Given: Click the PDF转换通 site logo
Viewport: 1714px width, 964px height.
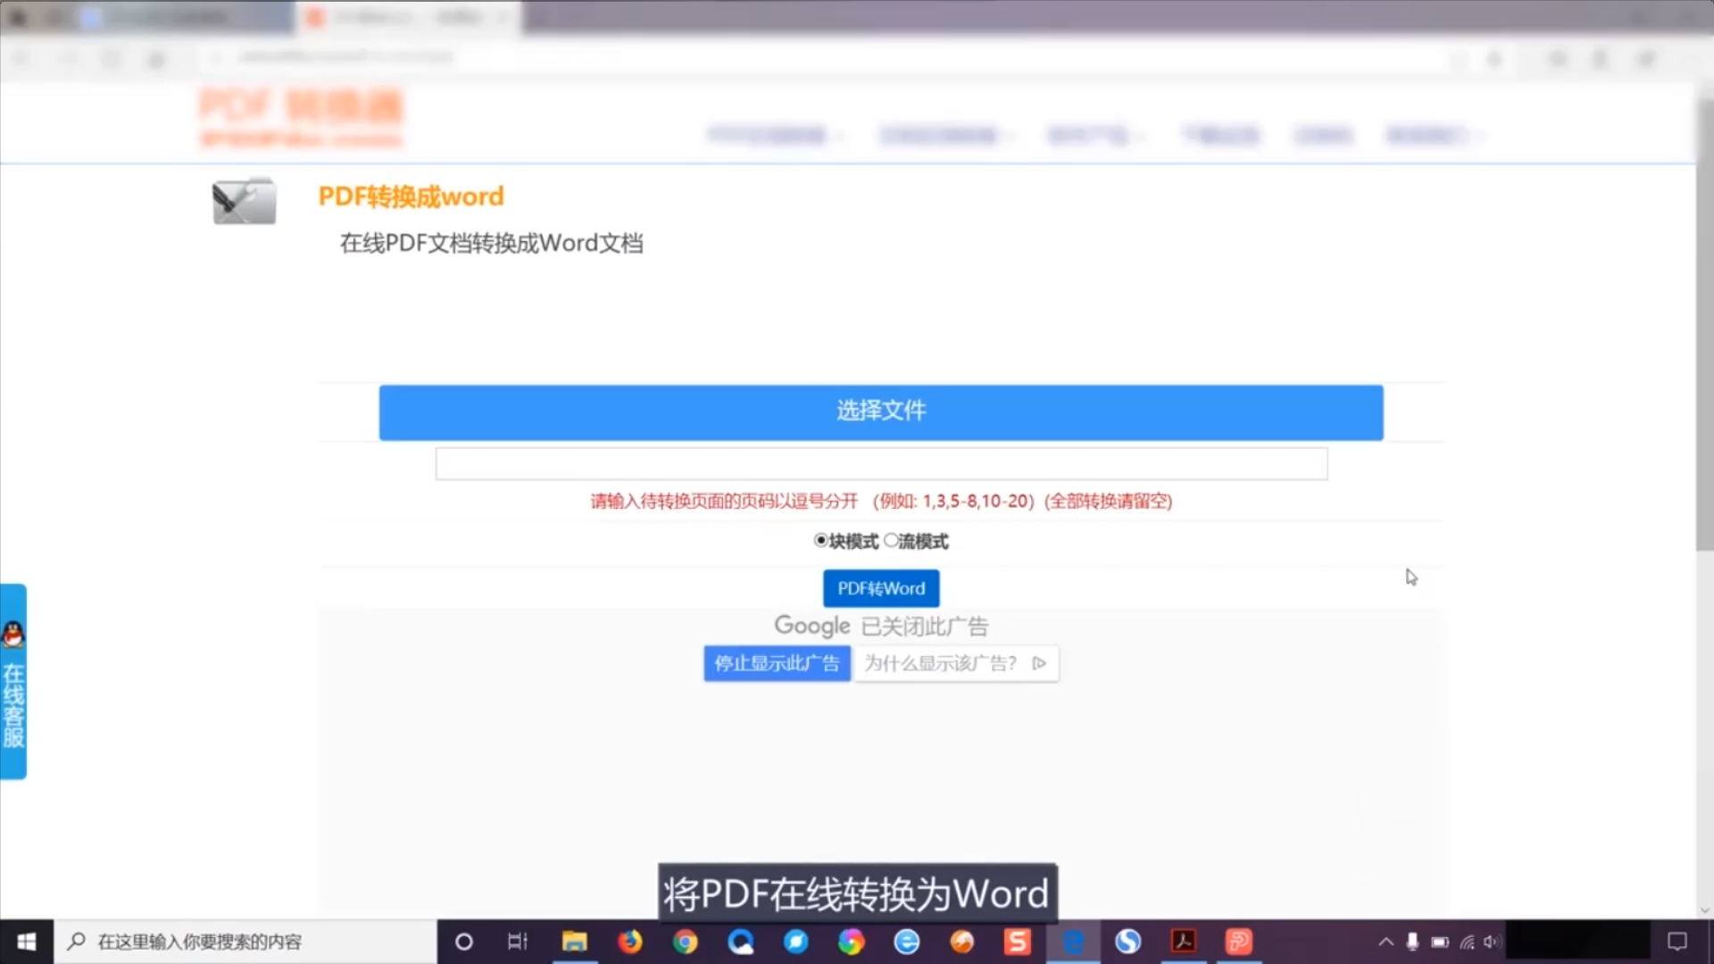Looking at the screenshot, I should (301, 117).
